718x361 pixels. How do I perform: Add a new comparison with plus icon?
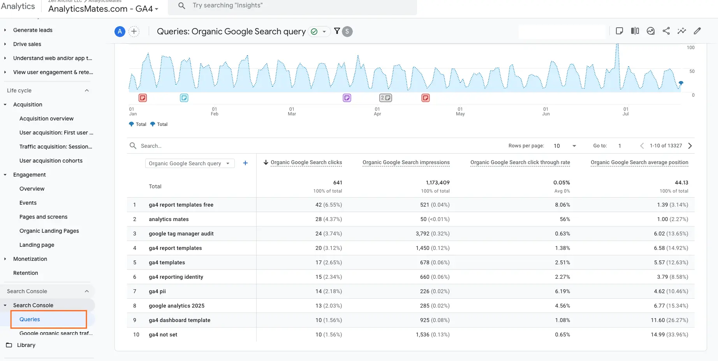point(134,32)
